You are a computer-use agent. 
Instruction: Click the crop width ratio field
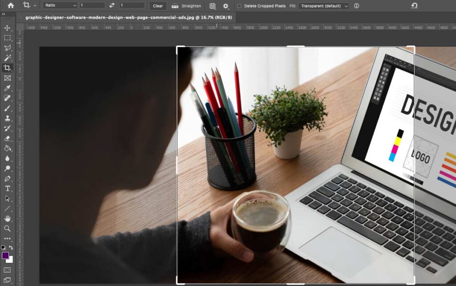point(92,5)
